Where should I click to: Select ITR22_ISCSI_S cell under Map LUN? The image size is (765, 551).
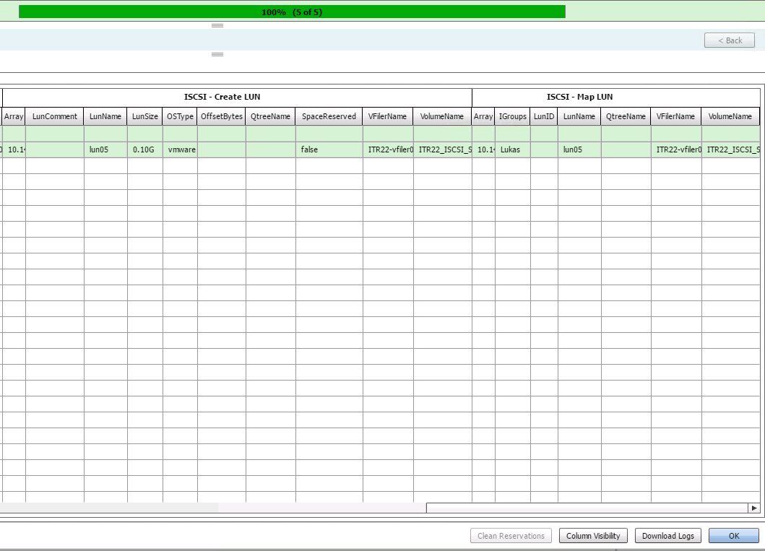pos(731,149)
